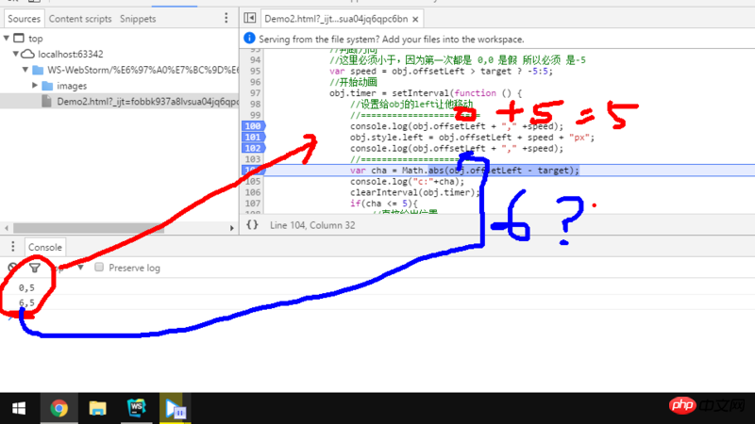
Task: Switch to the Snippets tab
Action: (x=138, y=19)
